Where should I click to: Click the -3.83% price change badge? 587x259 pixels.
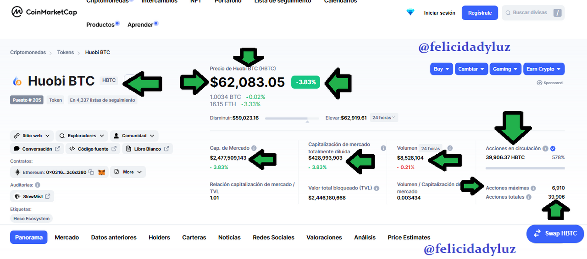point(306,82)
